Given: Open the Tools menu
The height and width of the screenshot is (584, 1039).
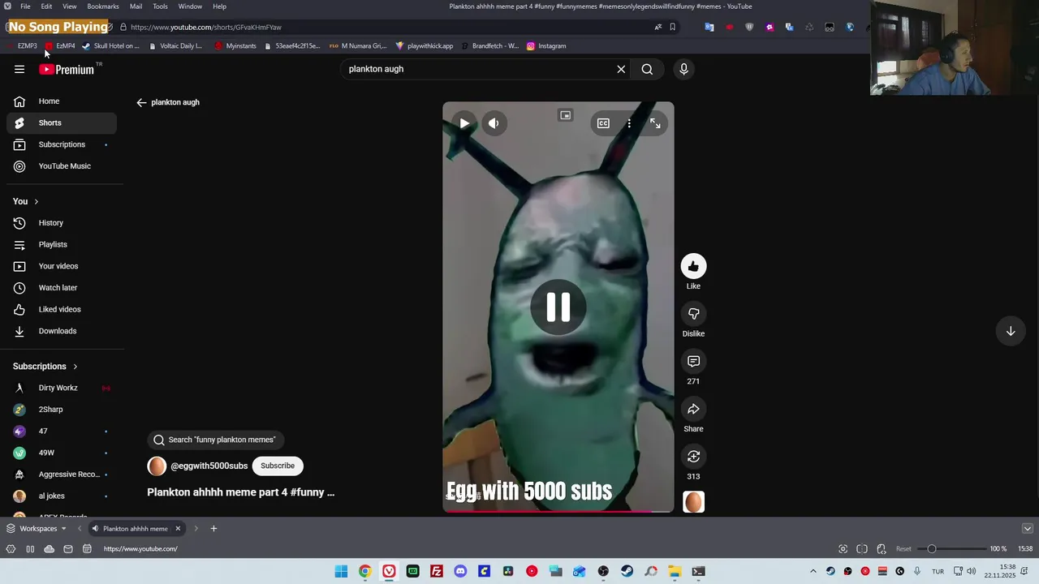Looking at the screenshot, I should click(160, 6).
